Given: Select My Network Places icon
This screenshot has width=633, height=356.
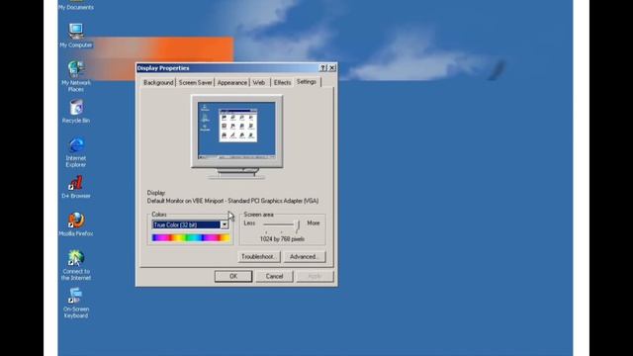Looking at the screenshot, I should 76,76.
